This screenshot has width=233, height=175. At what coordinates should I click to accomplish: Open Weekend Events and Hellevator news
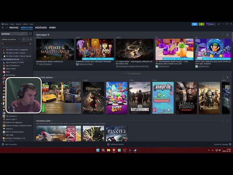coord(95,50)
